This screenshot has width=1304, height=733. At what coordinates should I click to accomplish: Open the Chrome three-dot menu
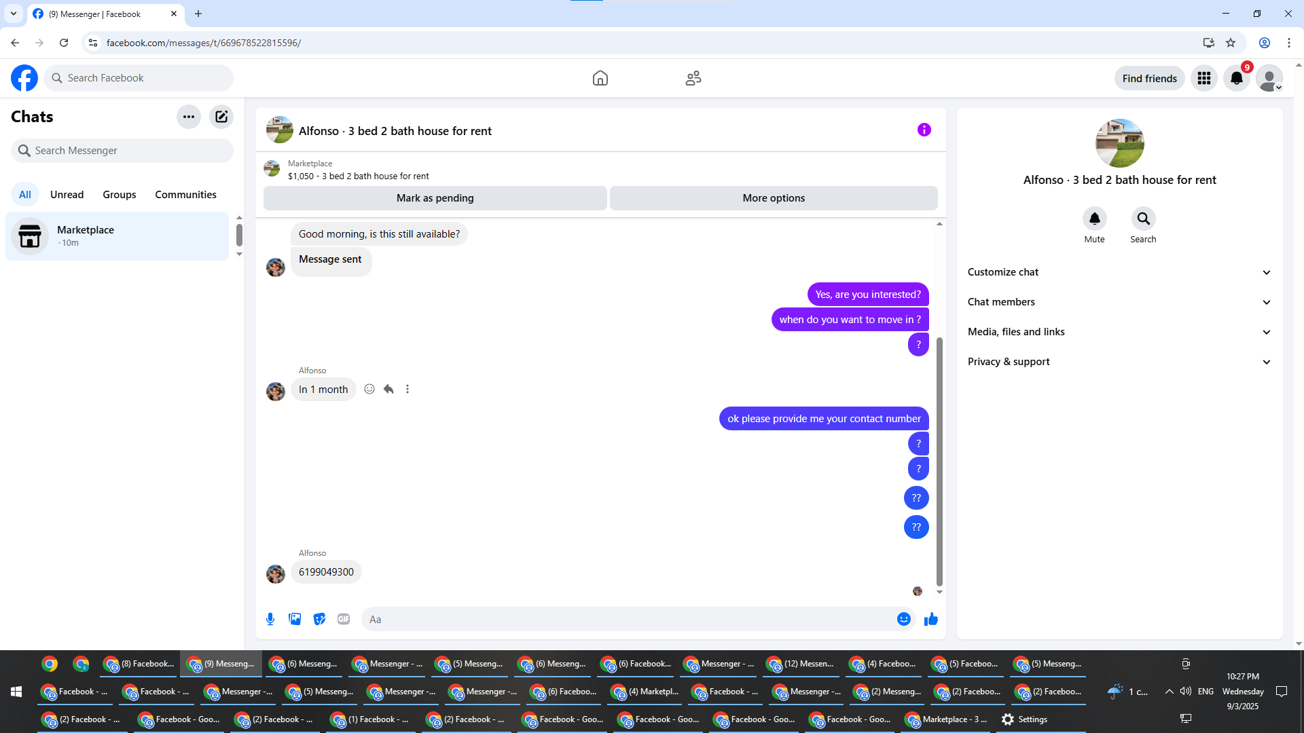point(1289,43)
